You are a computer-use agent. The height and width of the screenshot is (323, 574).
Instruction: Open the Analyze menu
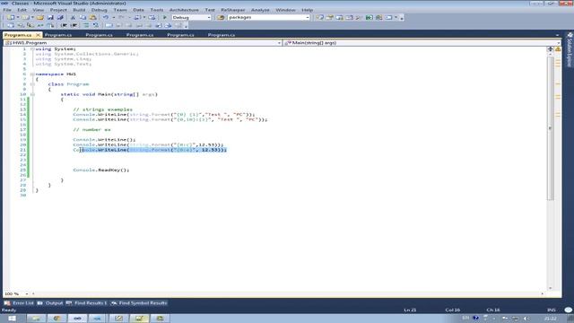(260, 10)
